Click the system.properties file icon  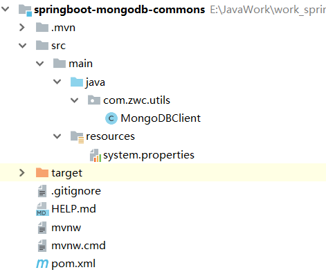pyautogui.click(x=96, y=156)
